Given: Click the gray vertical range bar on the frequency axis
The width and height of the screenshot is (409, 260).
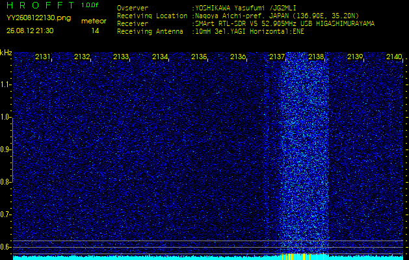Looking at the screenshot, I should (12, 150).
